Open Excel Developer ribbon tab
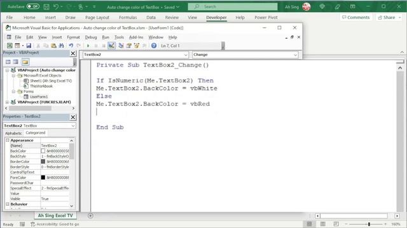Screen dimensions: 407x228 (x=216, y=17)
